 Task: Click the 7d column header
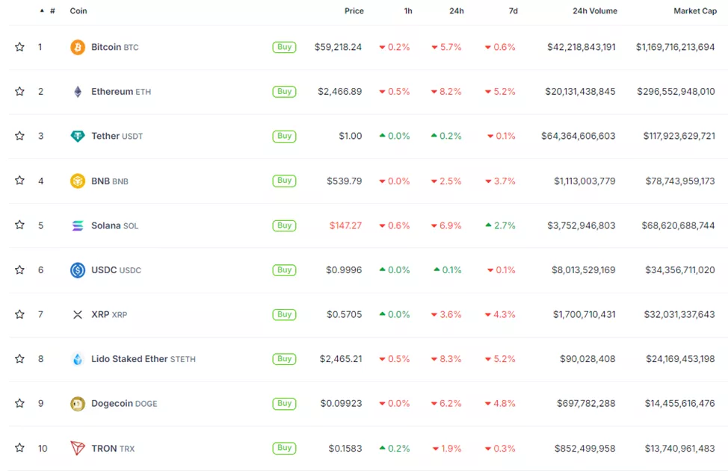click(513, 11)
